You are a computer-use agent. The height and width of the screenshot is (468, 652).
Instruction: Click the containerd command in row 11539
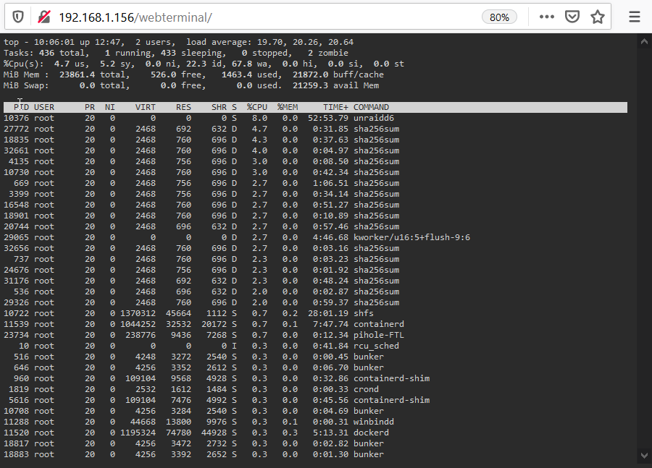378,324
